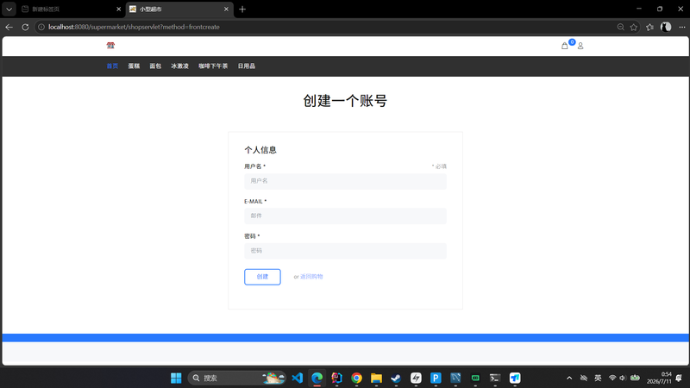Open the 冰激凌 category
The image size is (690, 388).
point(180,66)
